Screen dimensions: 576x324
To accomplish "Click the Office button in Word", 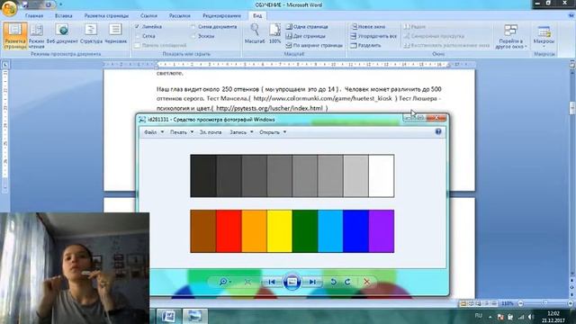I will (9, 8).
